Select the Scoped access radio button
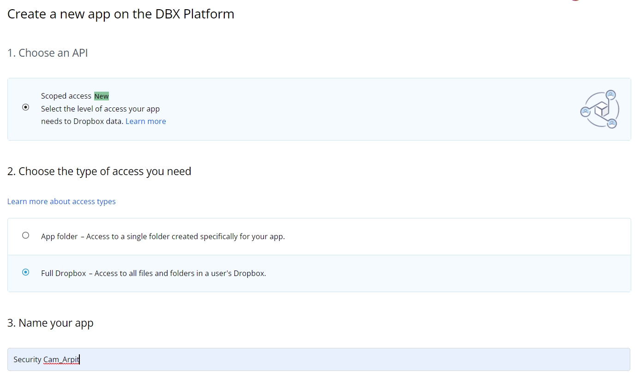640x376 pixels. [26, 107]
